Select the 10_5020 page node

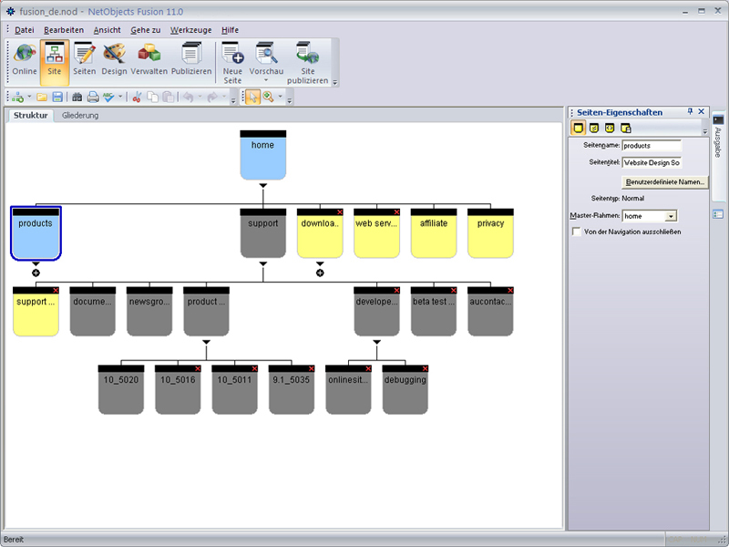pos(121,389)
